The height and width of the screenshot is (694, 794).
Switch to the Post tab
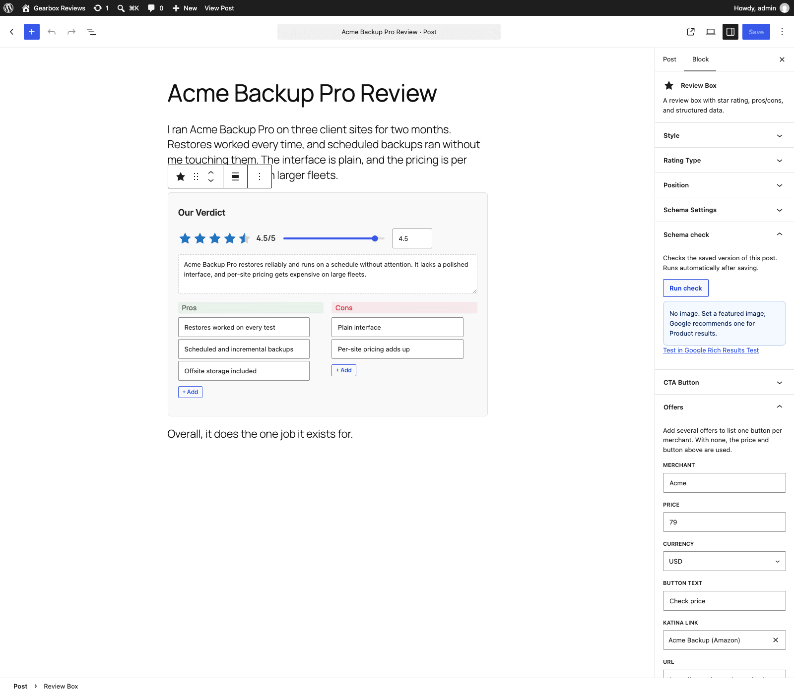[x=669, y=59]
